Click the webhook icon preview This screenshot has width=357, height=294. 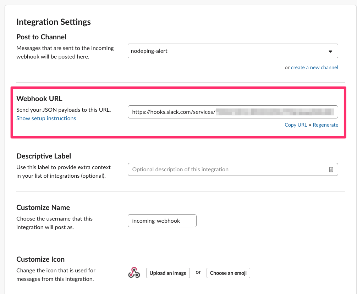click(x=134, y=273)
